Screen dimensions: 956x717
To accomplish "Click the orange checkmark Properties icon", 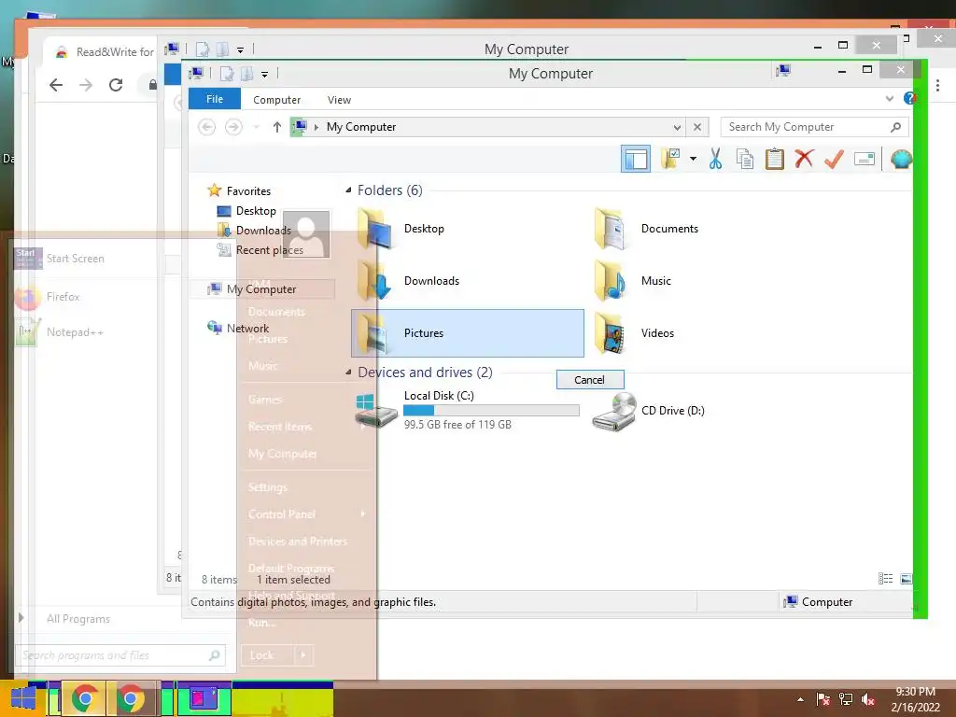I will (834, 159).
